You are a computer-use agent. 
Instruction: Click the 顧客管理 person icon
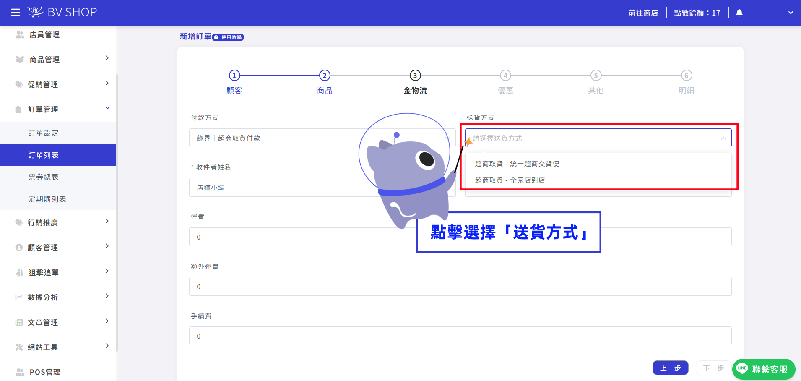19,248
